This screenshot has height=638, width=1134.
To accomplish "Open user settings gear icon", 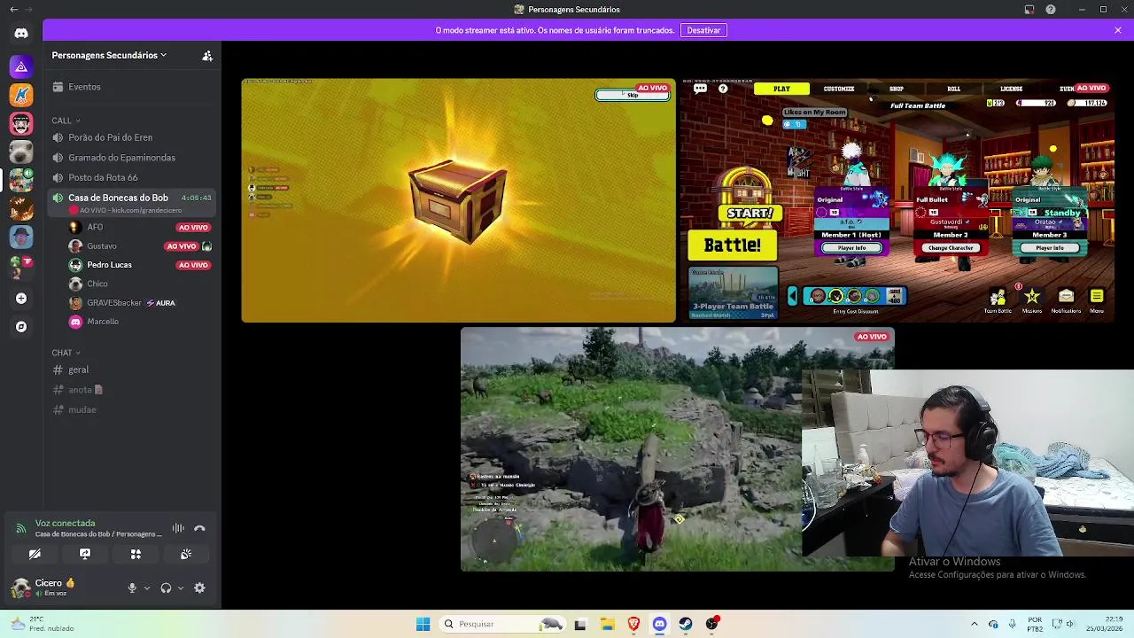I will (199, 587).
